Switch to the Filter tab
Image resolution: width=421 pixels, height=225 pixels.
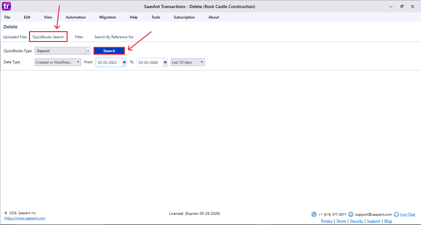point(79,37)
